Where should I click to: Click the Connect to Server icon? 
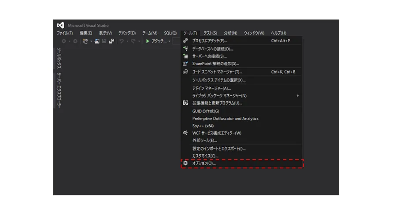(x=185, y=56)
